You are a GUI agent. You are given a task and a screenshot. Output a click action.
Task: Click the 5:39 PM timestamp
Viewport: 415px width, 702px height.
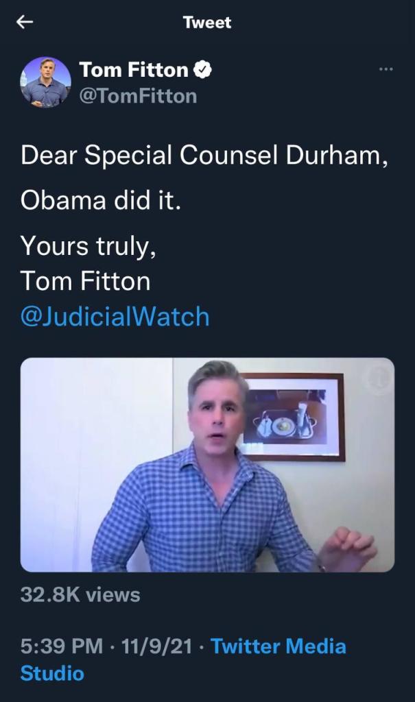tap(62, 646)
